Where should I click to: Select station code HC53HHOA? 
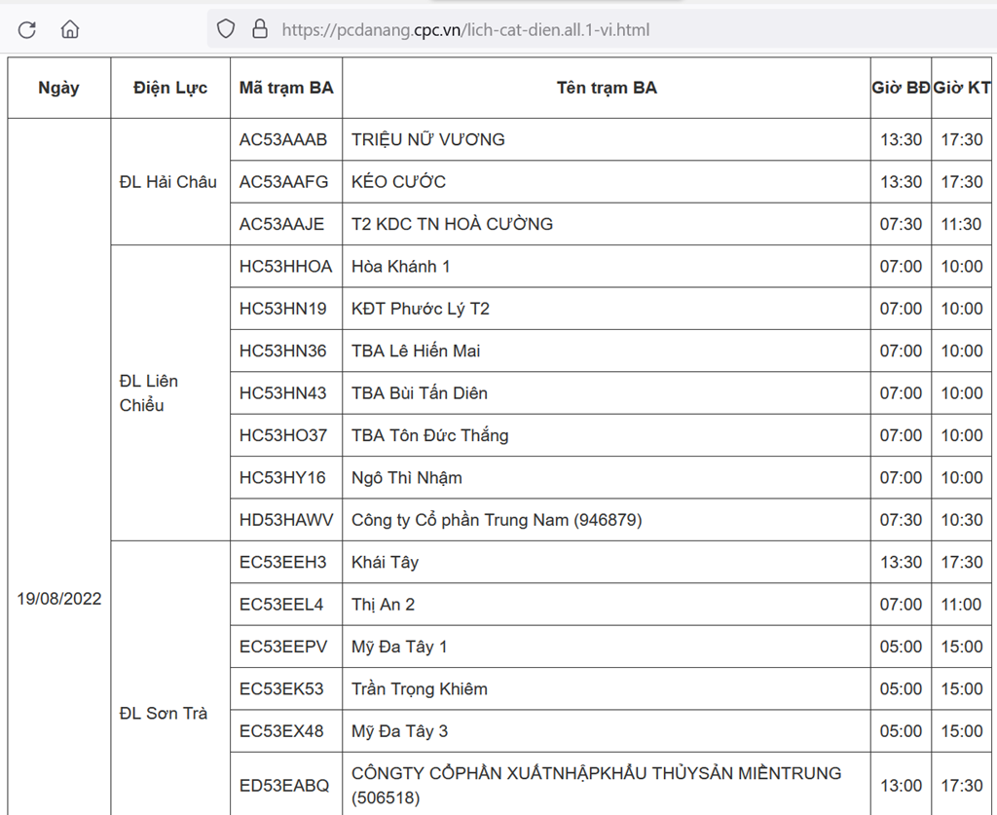285,267
